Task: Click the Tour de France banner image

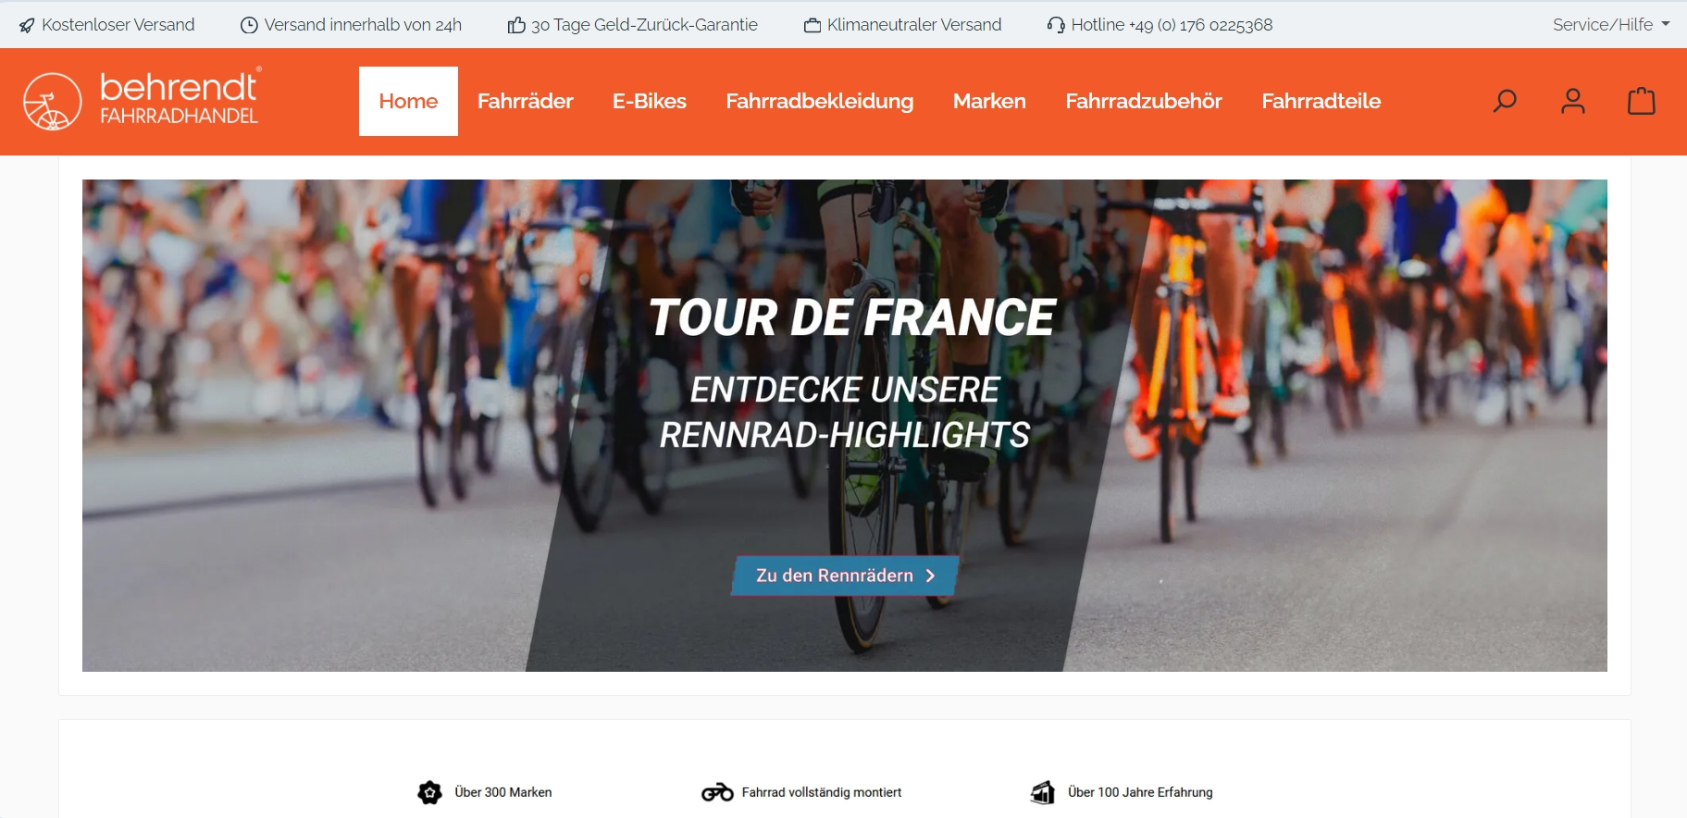Action: click(845, 426)
